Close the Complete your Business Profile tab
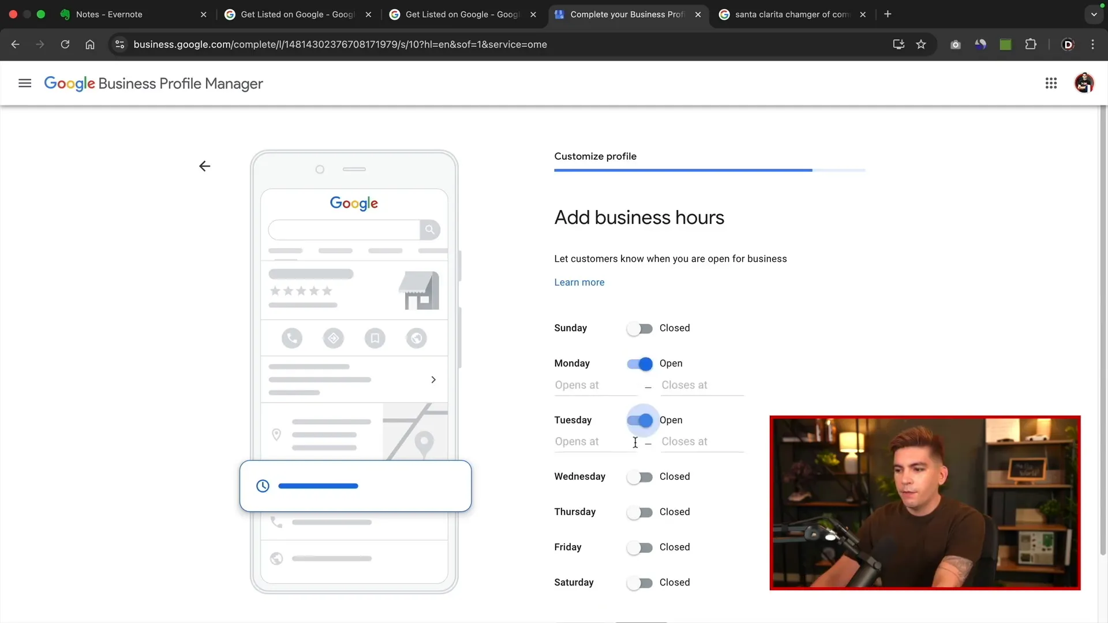1108x623 pixels. [x=698, y=14]
